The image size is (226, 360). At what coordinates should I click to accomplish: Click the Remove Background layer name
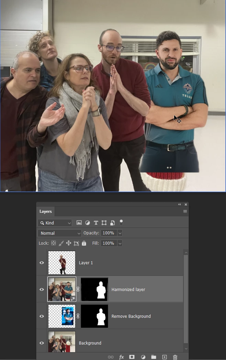[x=131, y=316]
